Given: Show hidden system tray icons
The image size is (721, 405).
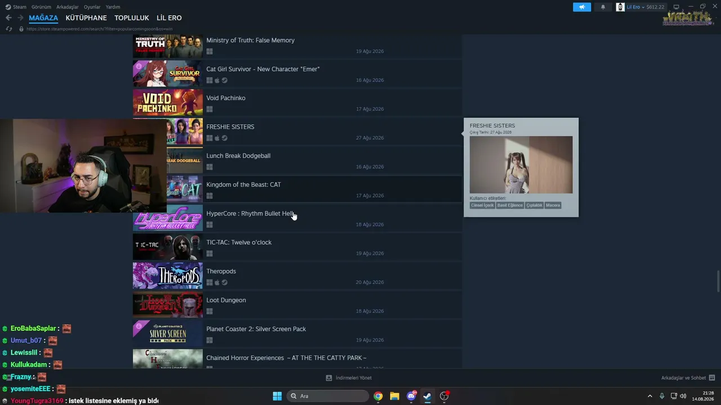Looking at the screenshot, I should [649, 396].
